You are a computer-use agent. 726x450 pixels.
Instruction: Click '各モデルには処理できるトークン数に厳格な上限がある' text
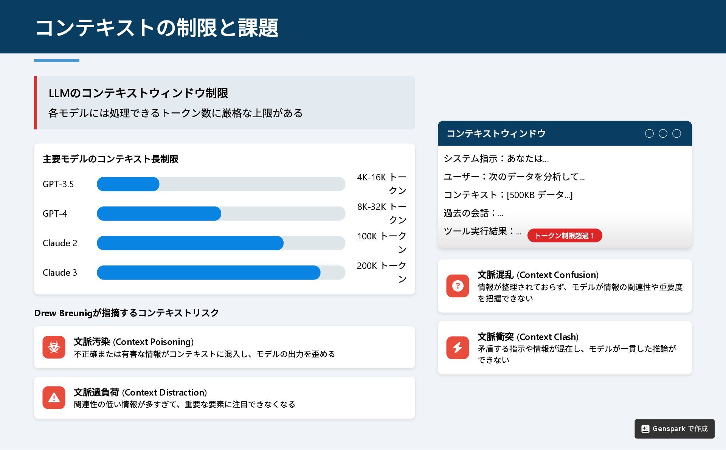tap(175, 113)
